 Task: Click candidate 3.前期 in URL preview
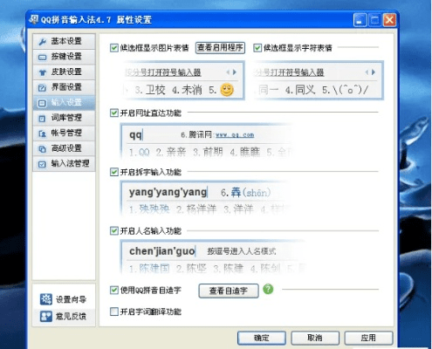208,152
